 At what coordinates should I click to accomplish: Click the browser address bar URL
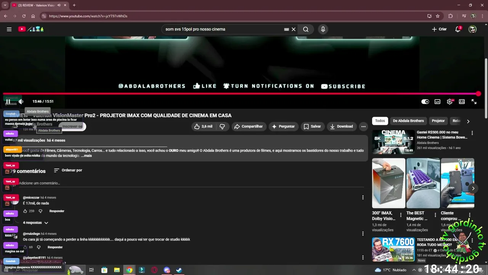(88, 16)
